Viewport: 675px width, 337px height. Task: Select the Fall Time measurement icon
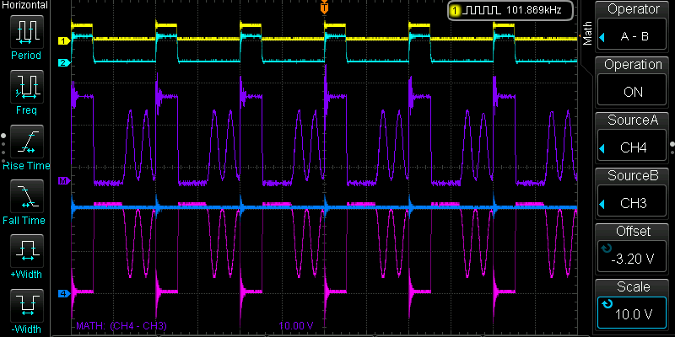pos(27,197)
